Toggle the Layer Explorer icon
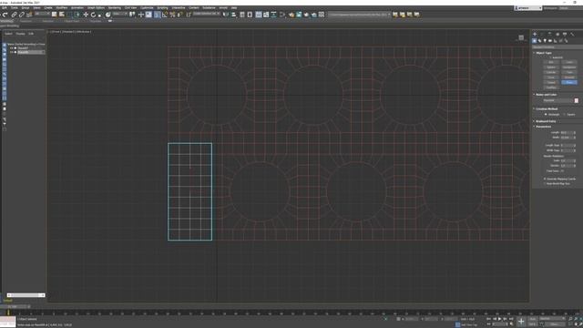583x328 pixels. 250,15
